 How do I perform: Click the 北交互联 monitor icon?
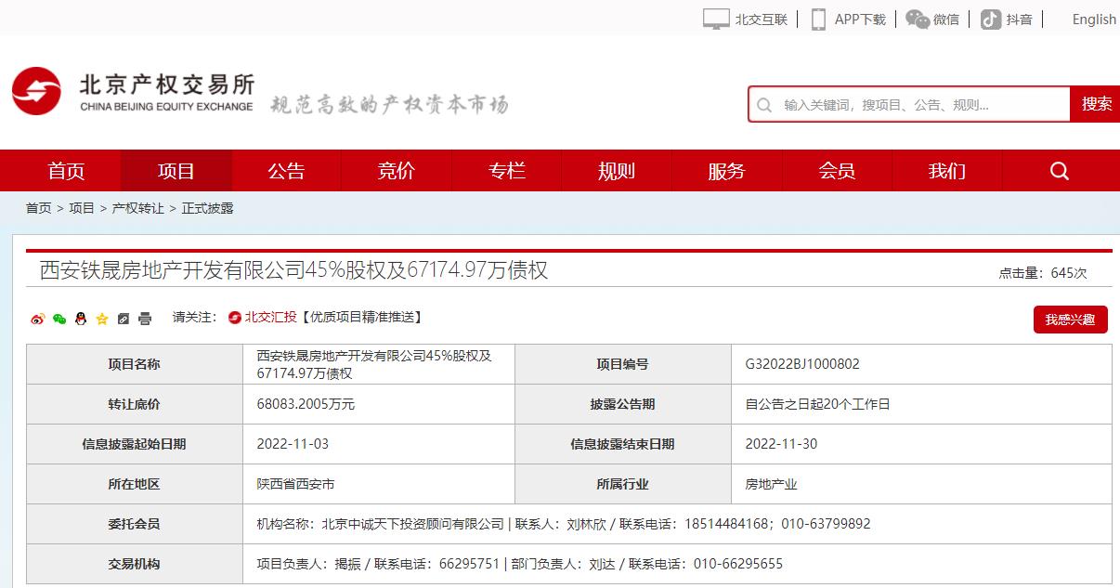716,19
